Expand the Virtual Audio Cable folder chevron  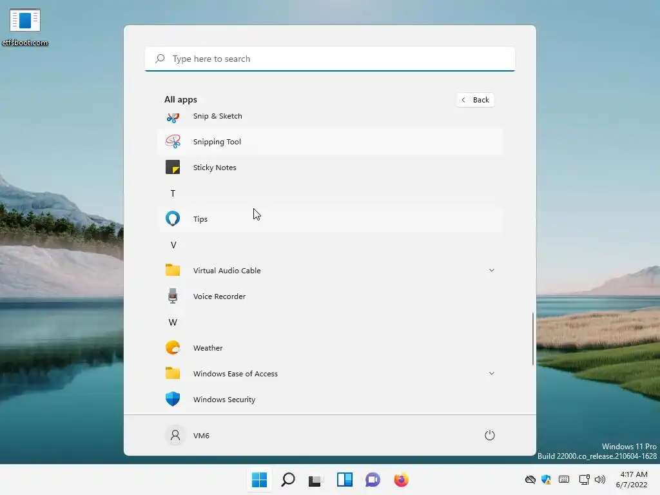click(x=491, y=270)
